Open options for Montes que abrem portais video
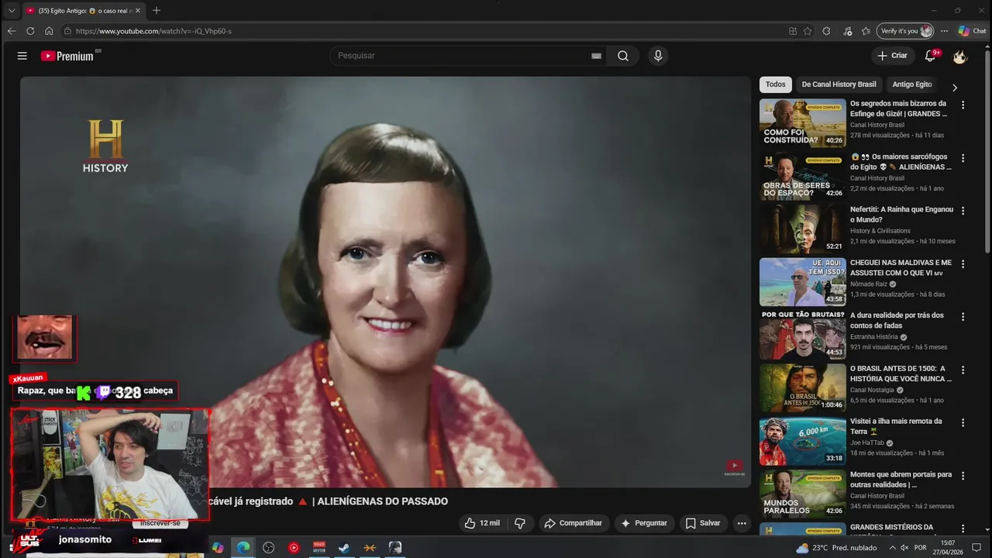 963,476
